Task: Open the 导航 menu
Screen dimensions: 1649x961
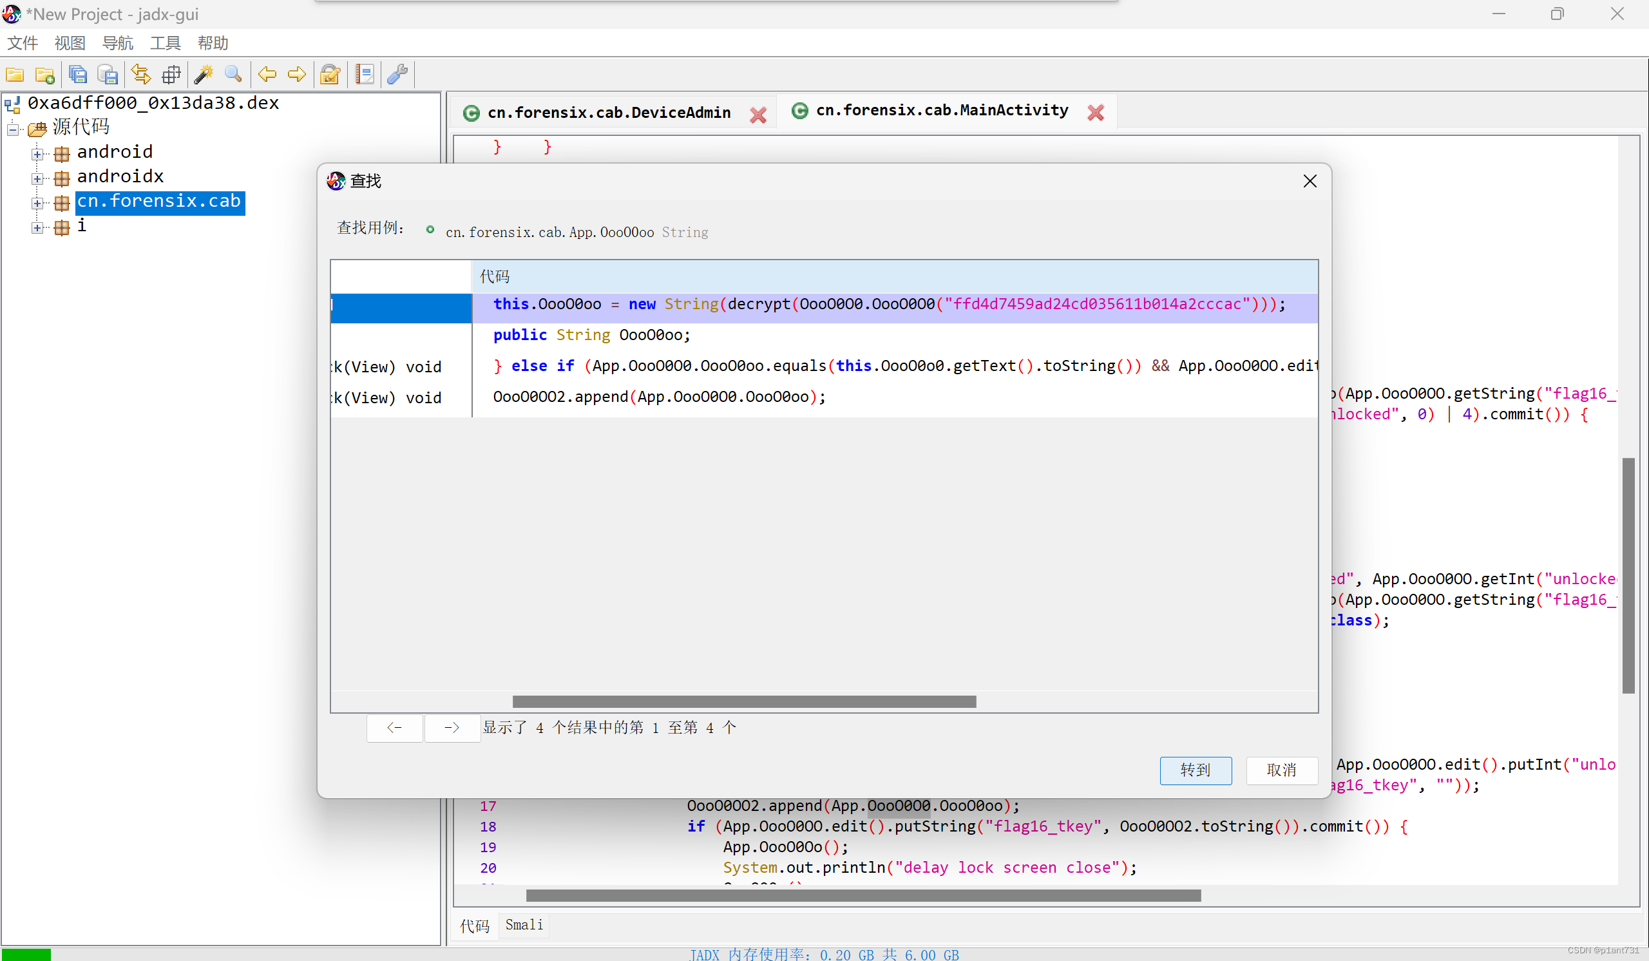Action: coord(118,43)
